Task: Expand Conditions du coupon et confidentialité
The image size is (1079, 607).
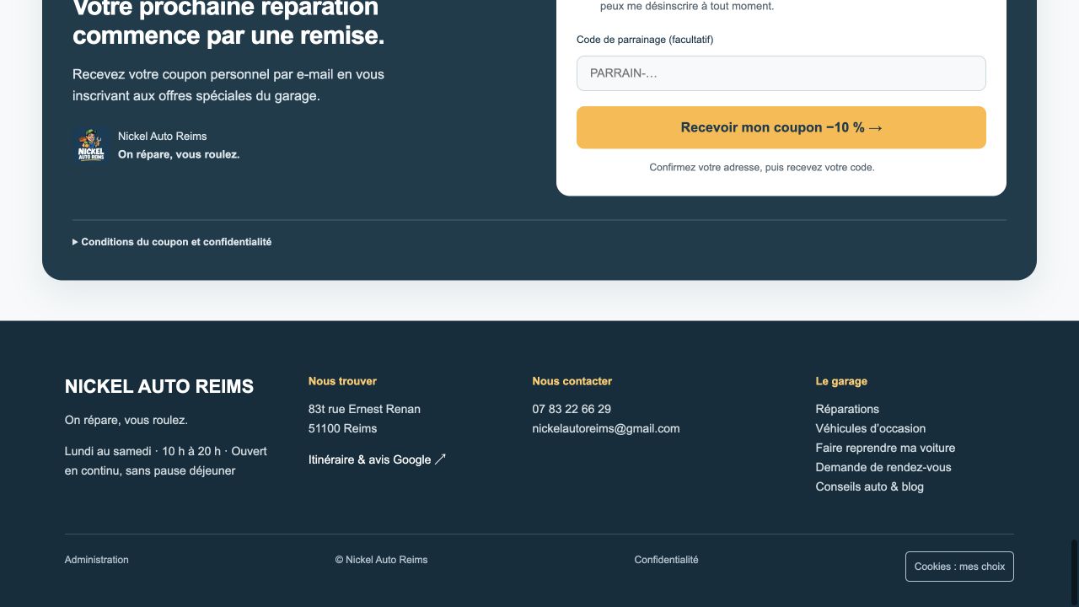Action: 172,242
